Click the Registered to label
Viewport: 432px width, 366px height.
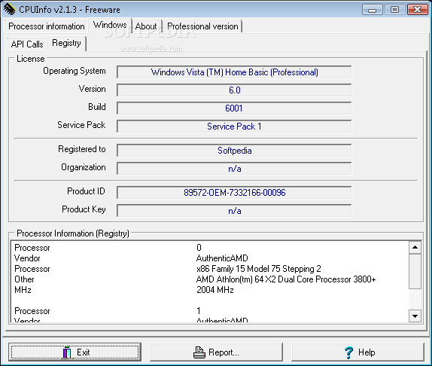tap(82, 149)
